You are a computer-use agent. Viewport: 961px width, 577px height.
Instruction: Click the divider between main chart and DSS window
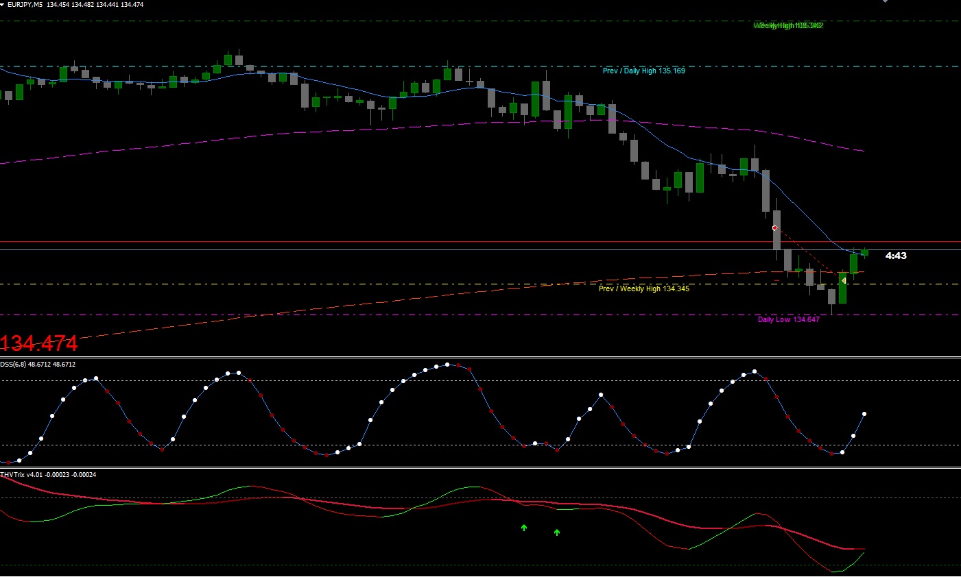(480, 357)
